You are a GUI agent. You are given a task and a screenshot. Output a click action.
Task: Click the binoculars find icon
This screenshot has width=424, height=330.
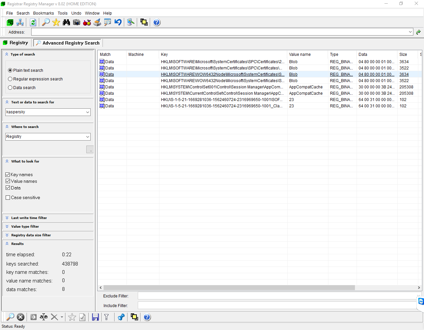click(x=66, y=22)
